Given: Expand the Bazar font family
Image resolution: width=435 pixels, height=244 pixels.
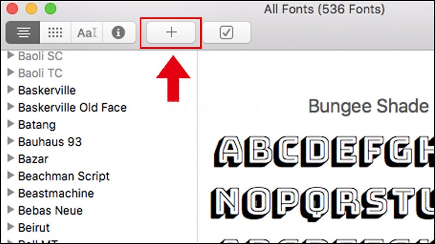Looking at the screenshot, I should (10, 159).
